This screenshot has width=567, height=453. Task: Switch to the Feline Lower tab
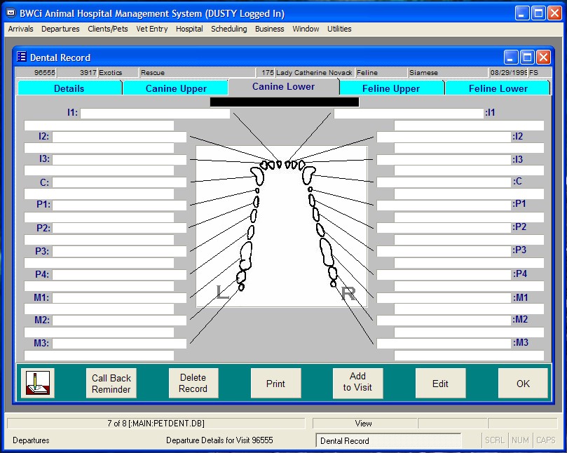click(x=498, y=88)
